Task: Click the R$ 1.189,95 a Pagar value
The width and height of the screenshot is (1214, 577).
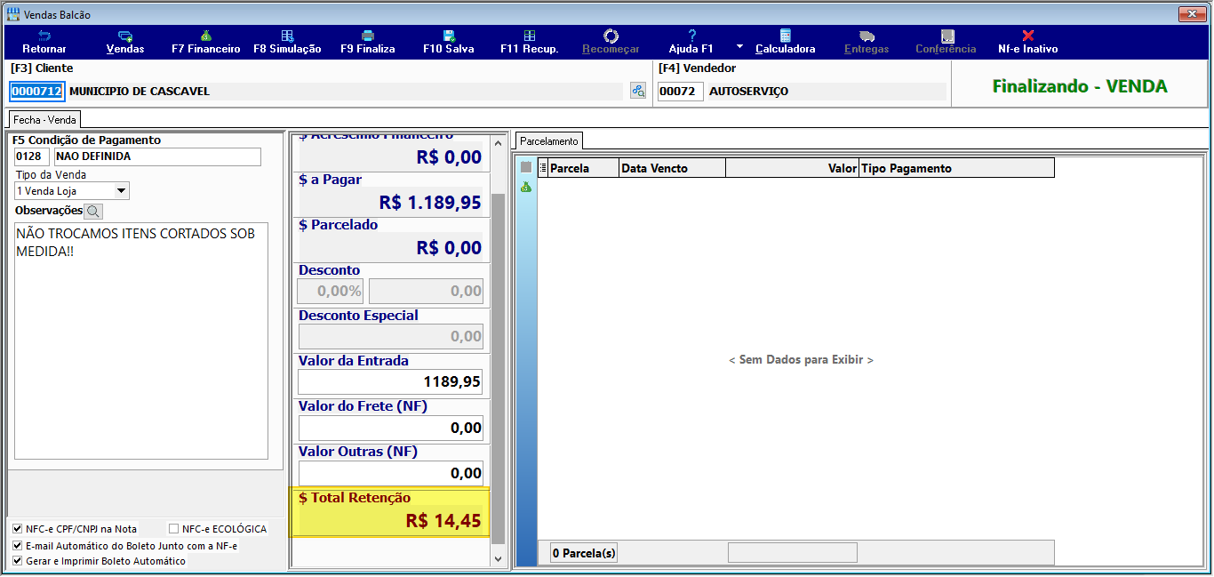Action: click(x=430, y=202)
